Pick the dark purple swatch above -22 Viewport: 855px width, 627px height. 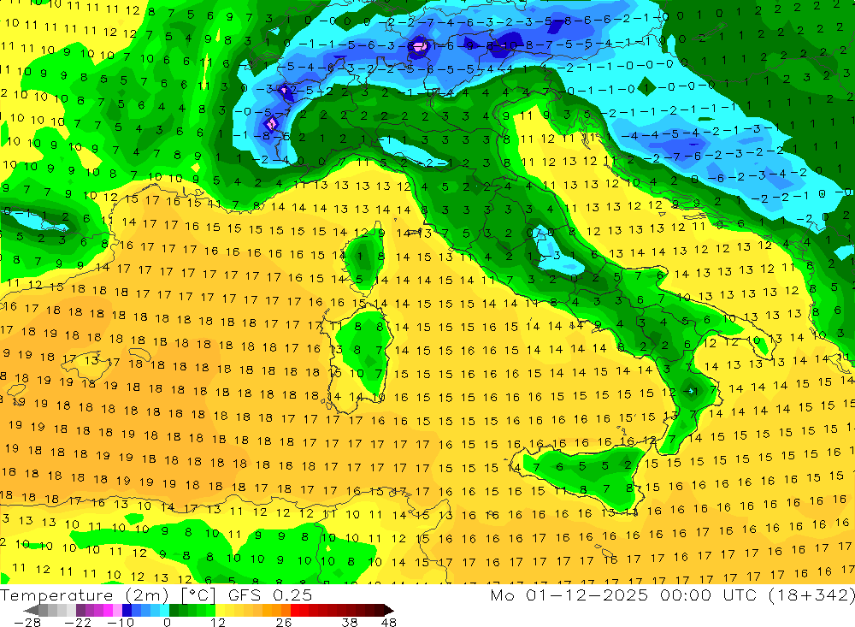(x=80, y=610)
